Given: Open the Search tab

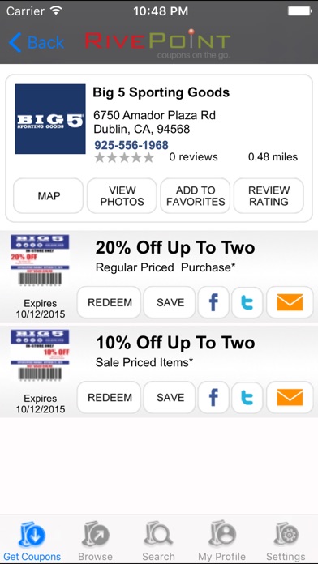Looking at the screenshot, I should coord(158,540).
